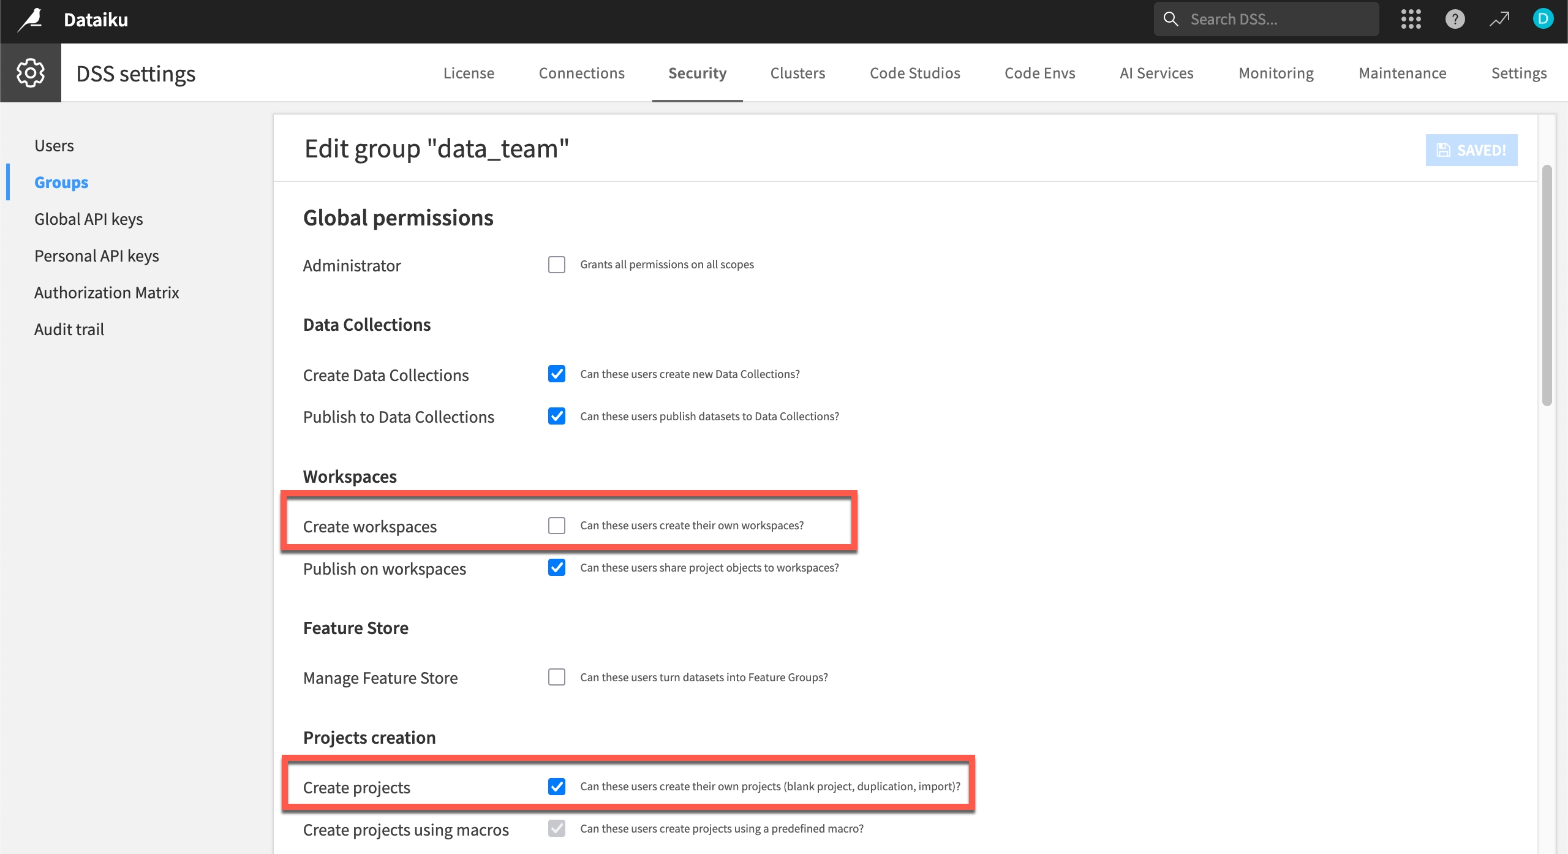Click the 'Global permissions' heading
The height and width of the screenshot is (854, 1568).
tap(398, 218)
